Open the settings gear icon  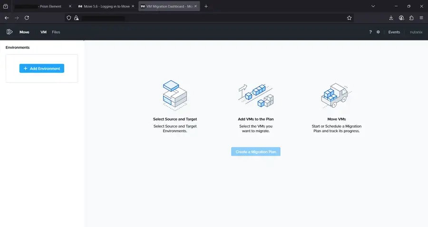[x=378, y=32]
